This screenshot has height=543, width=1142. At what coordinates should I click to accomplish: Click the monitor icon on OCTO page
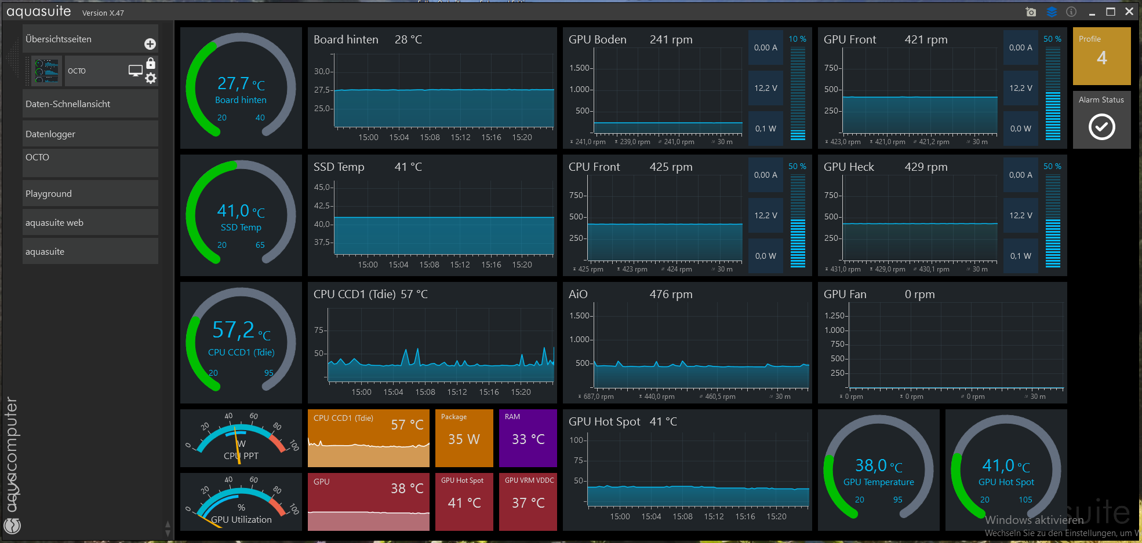tap(136, 71)
